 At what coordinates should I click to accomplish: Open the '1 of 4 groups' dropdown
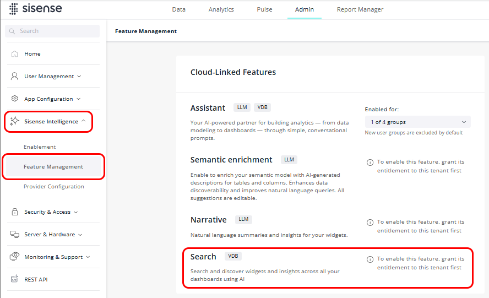click(417, 122)
